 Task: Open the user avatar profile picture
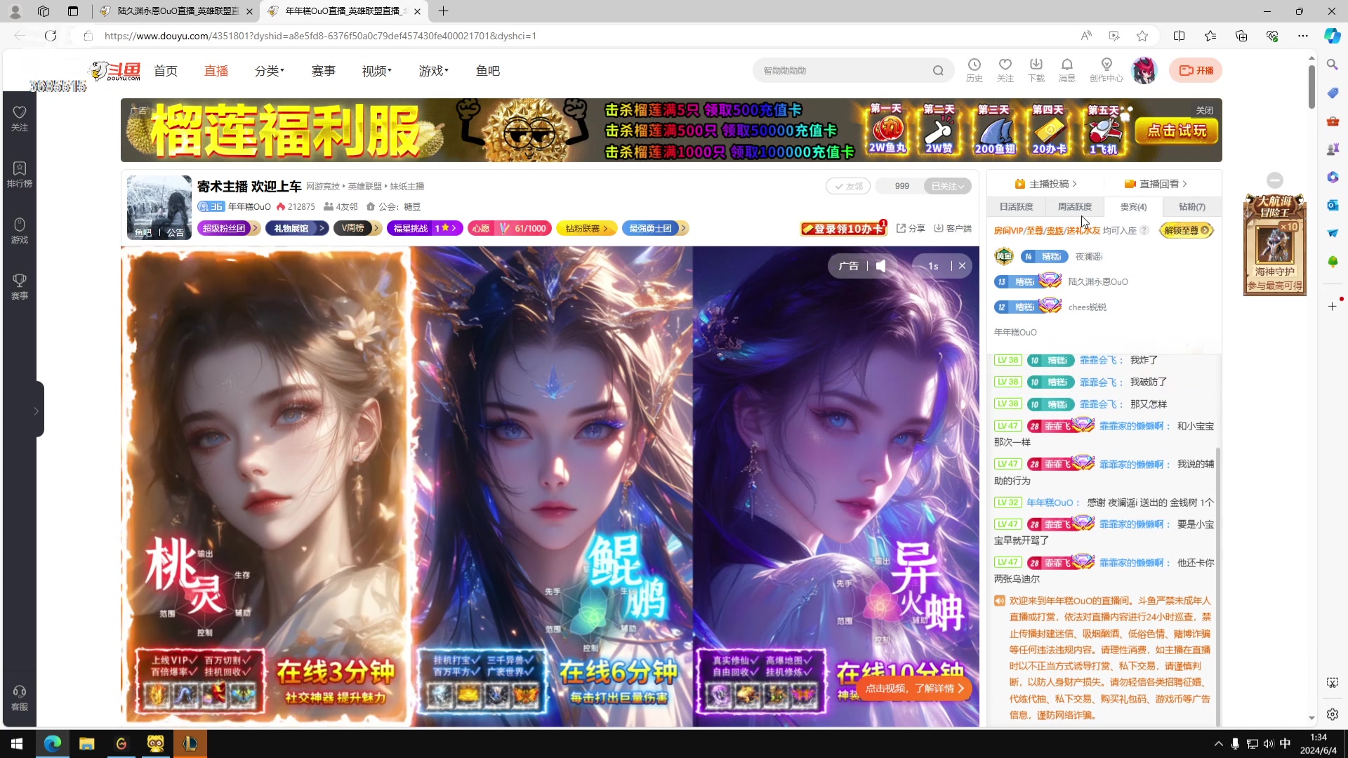[1144, 70]
